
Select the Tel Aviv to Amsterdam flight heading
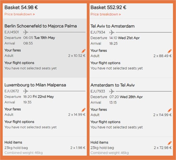click(x=112, y=26)
